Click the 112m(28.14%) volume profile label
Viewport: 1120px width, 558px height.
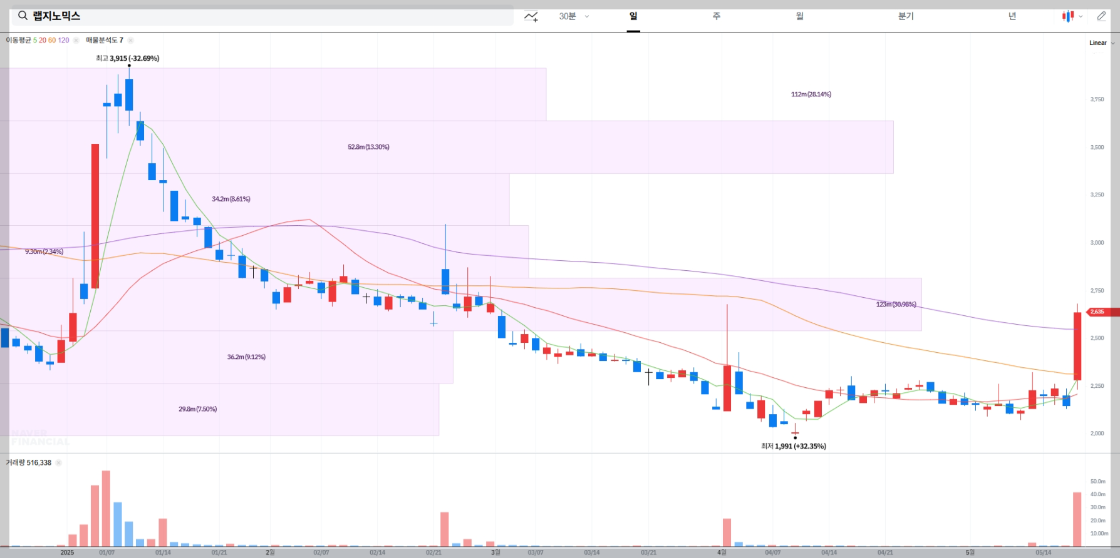811,94
